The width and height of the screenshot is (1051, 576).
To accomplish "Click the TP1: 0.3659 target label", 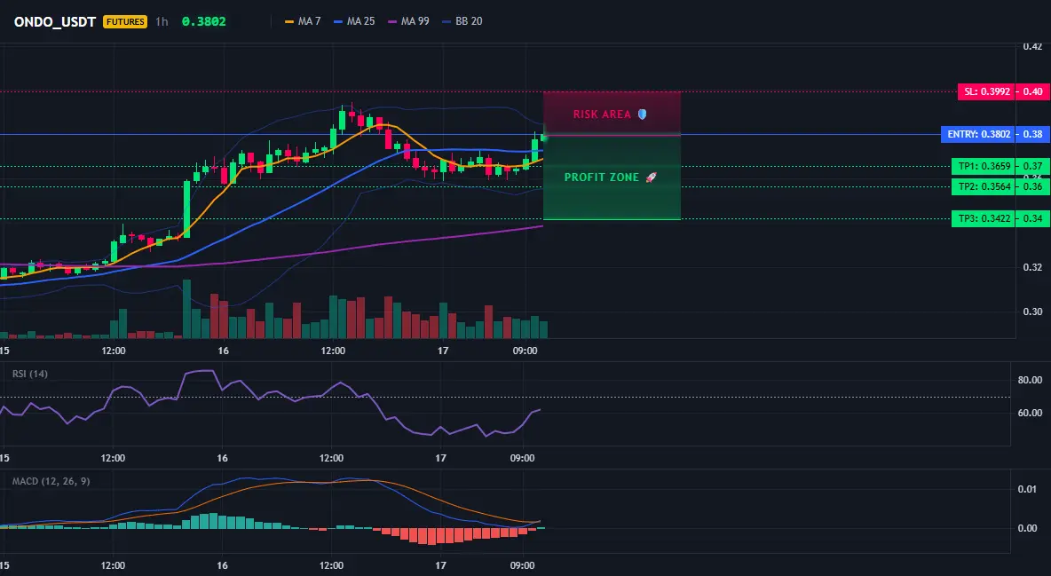I will point(984,166).
